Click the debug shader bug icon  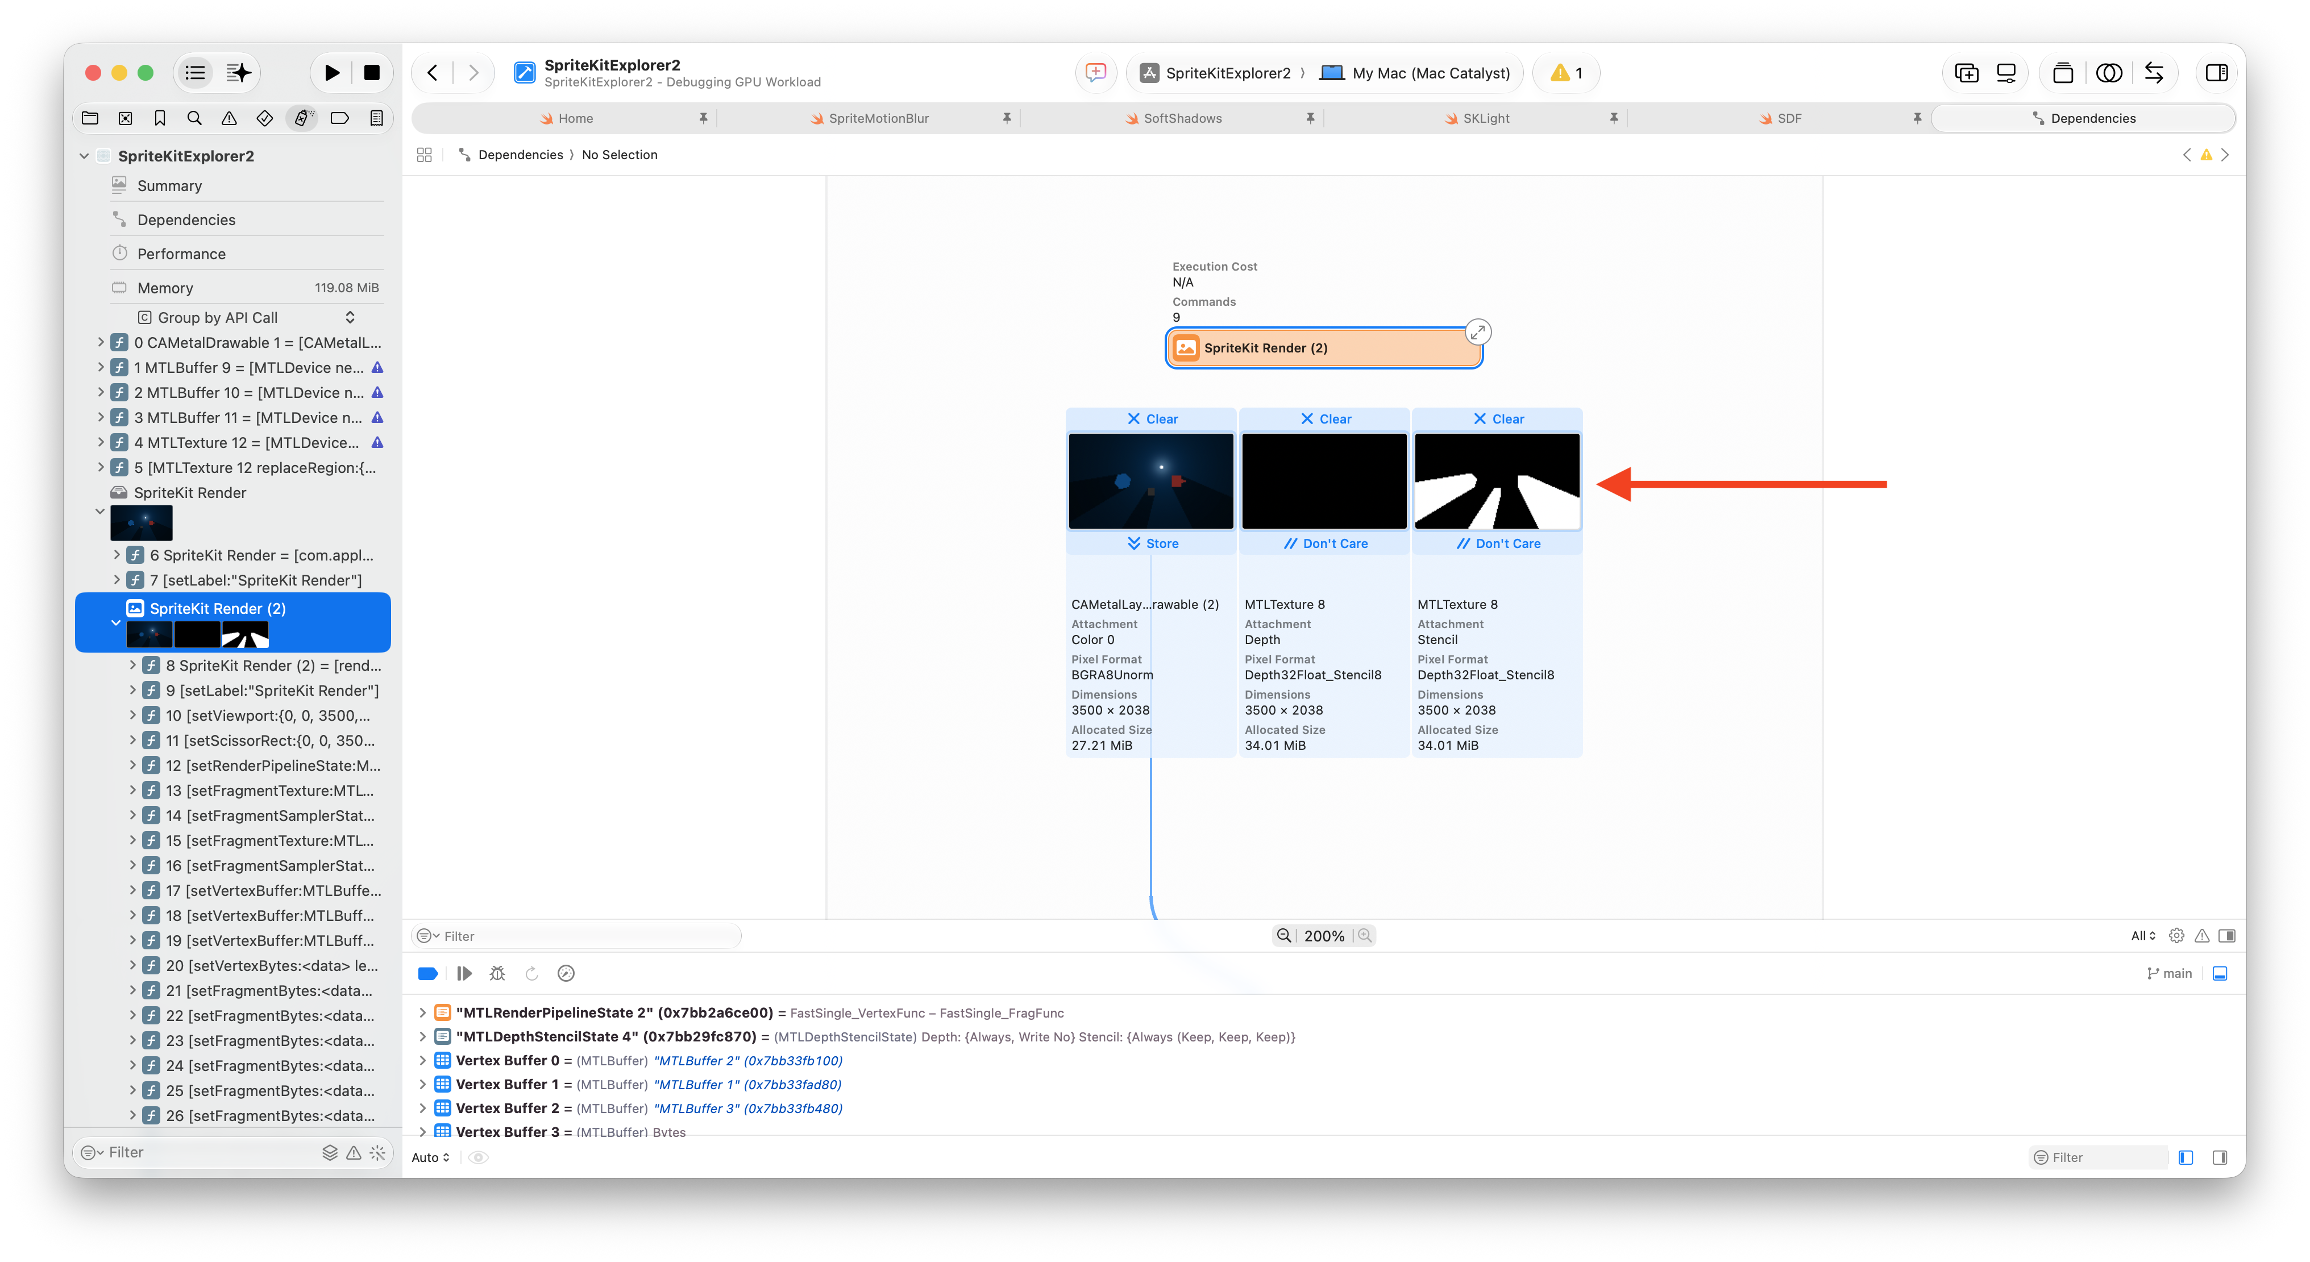[x=498, y=973]
